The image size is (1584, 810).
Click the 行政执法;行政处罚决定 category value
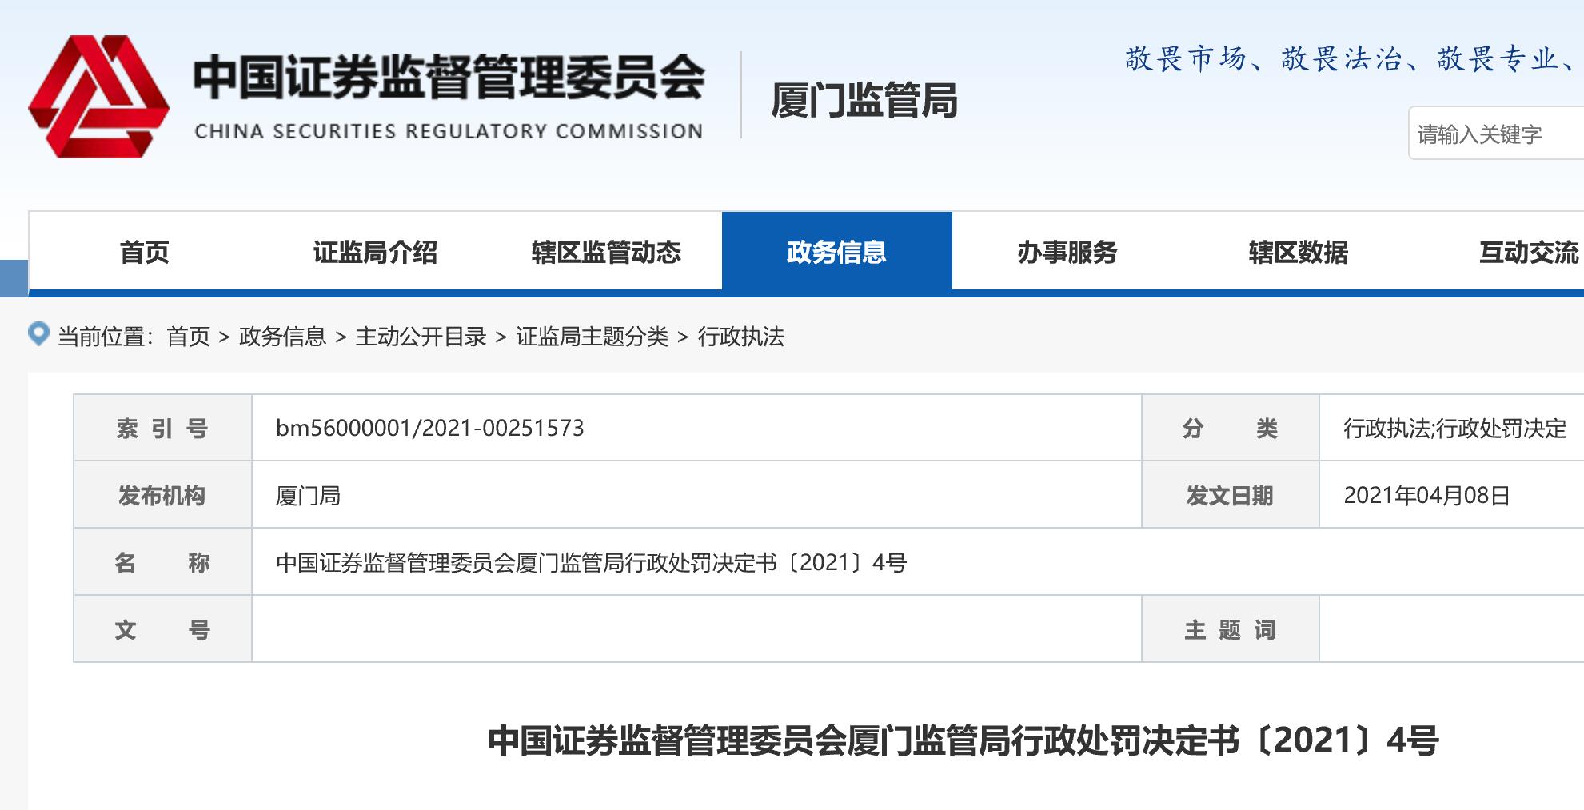(1454, 428)
